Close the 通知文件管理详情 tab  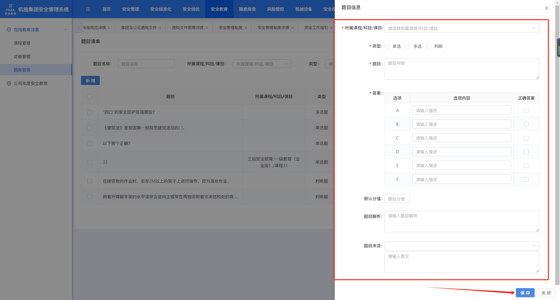(x=207, y=28)
